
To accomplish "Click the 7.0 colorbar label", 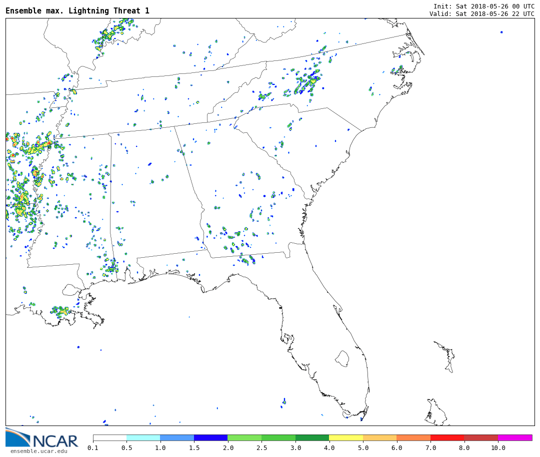I will click(430, 448).
